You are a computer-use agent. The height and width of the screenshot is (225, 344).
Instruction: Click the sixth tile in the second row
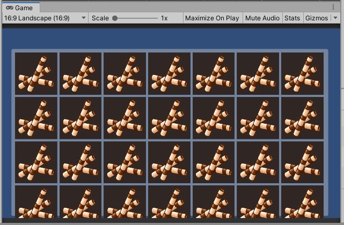click(x=258, y=118)
